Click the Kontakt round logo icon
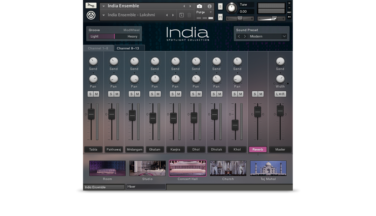 pos(91,15)
